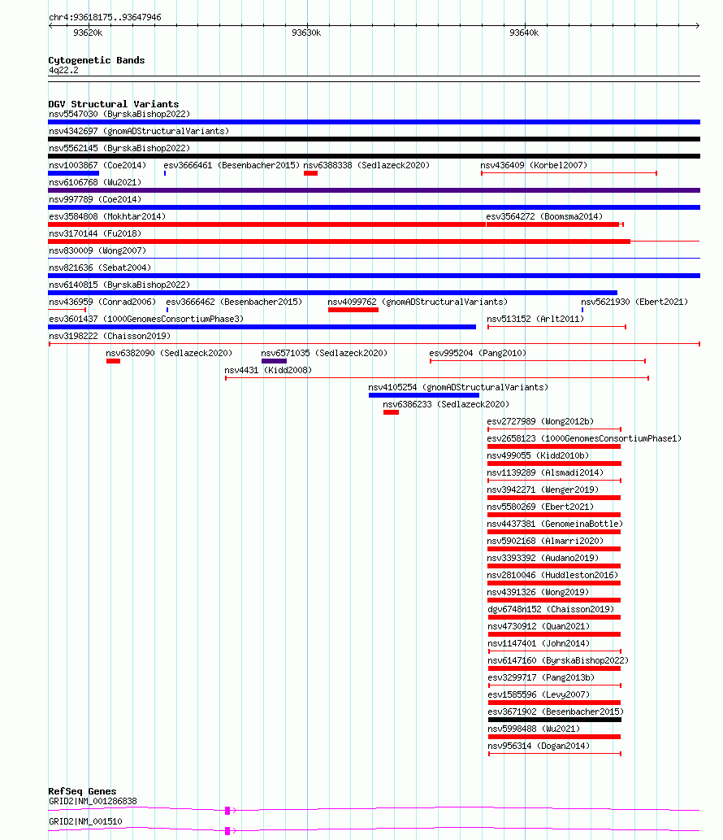Click esv3671902 (Besenbacher2015) label
This screenshot has width=723, height=840.
point(556,714)
